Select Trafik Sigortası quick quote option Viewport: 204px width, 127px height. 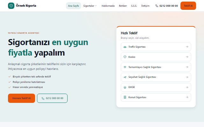point(156,47)
